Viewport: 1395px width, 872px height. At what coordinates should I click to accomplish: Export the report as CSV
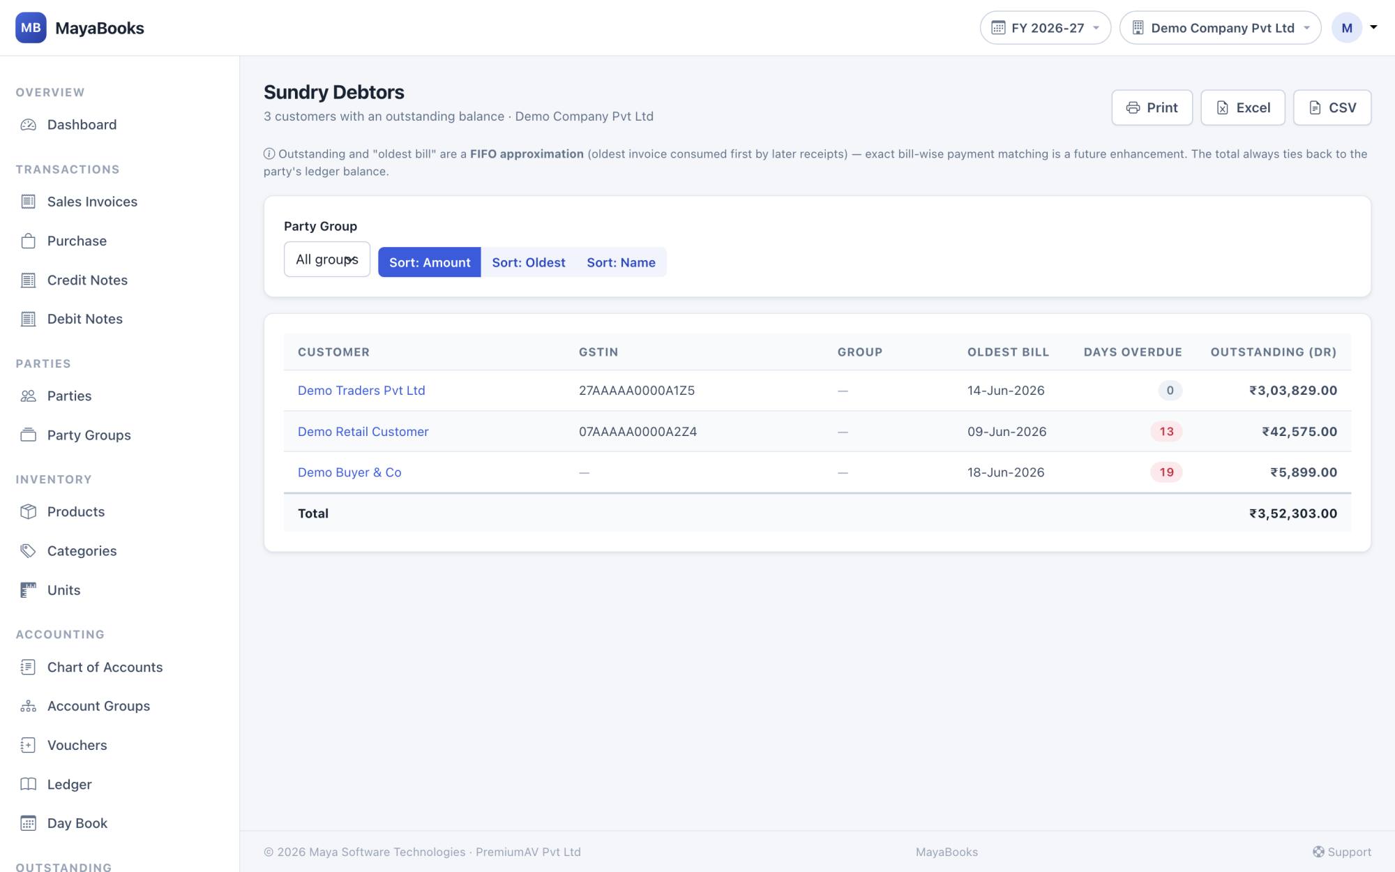pyautogui.click(x=1332, y=107)
